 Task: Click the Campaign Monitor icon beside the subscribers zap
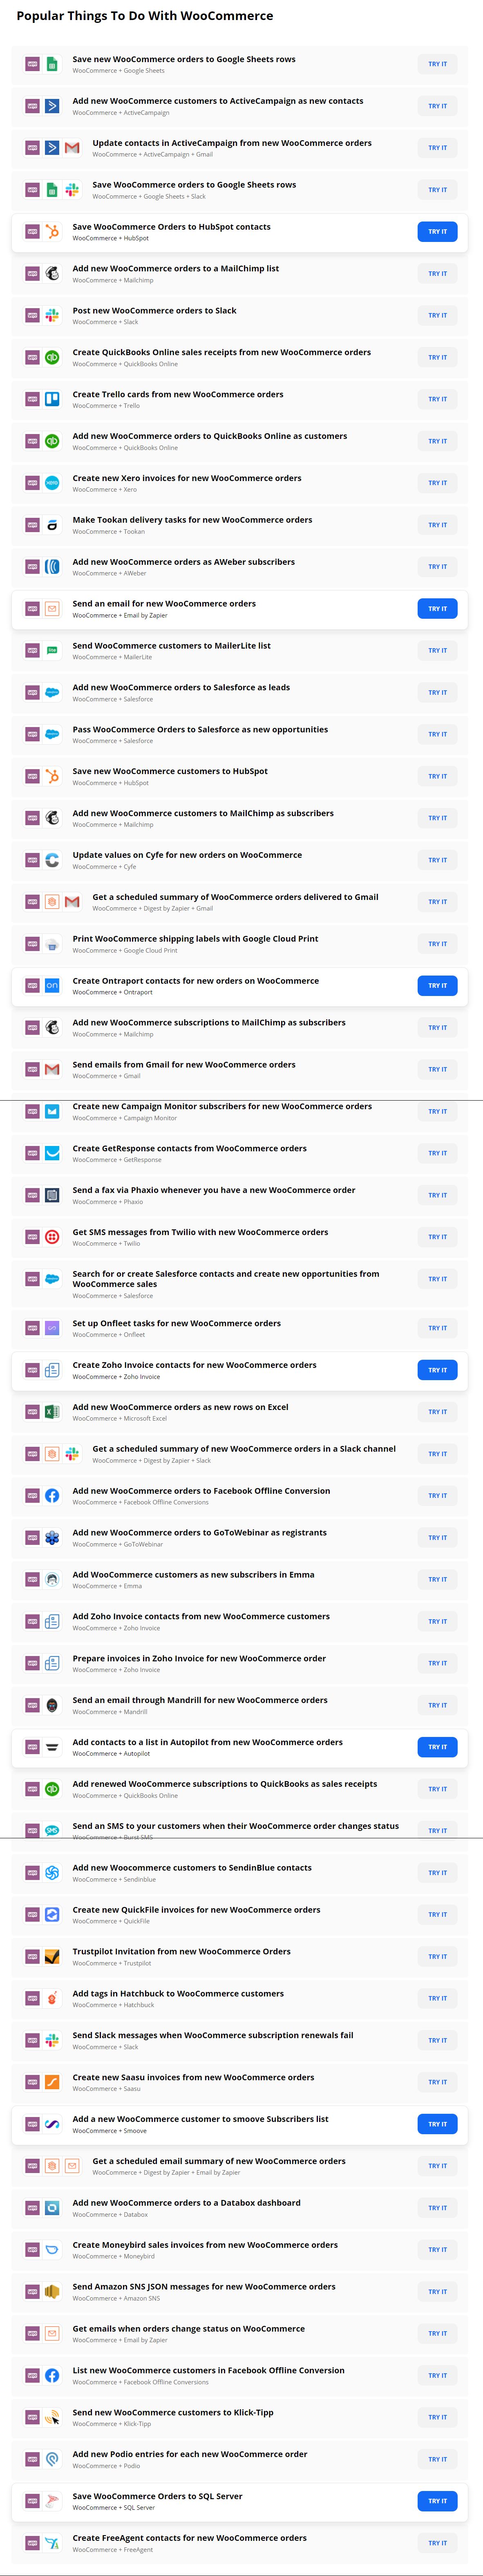tap(52, 1111)
